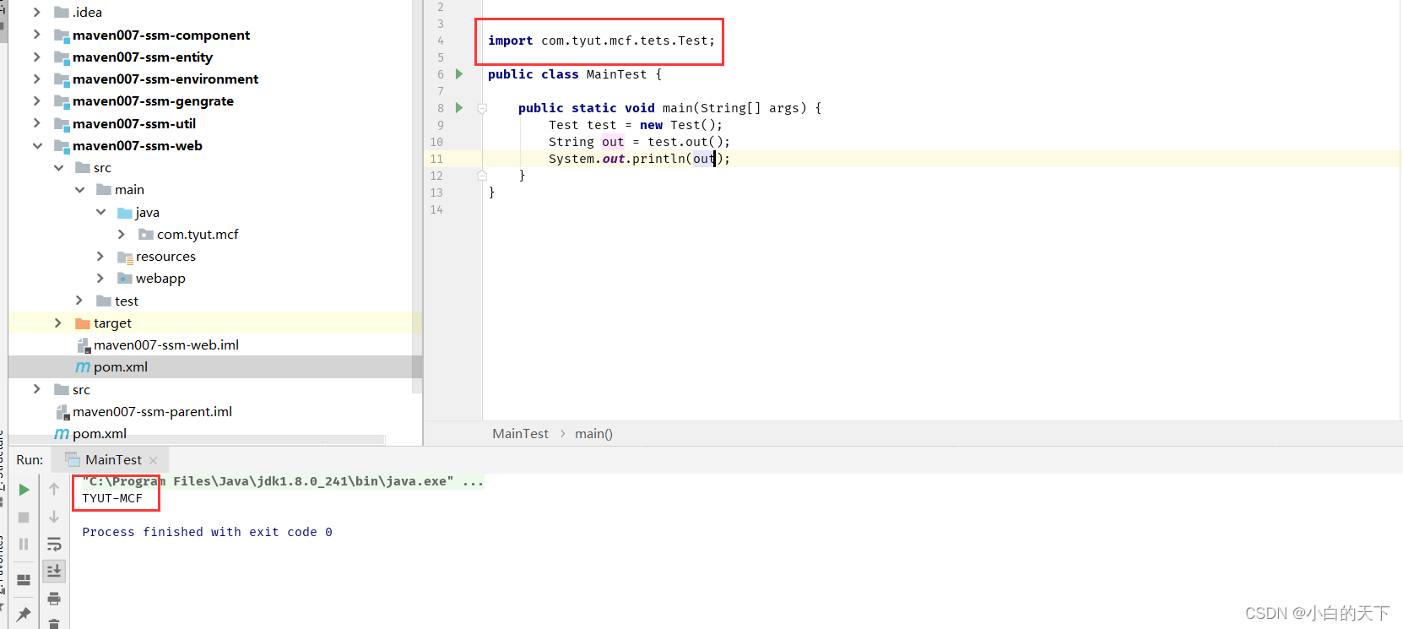Expand the webapp folder
This screenshot has height=629, width=1403.
tap(100, 278)
